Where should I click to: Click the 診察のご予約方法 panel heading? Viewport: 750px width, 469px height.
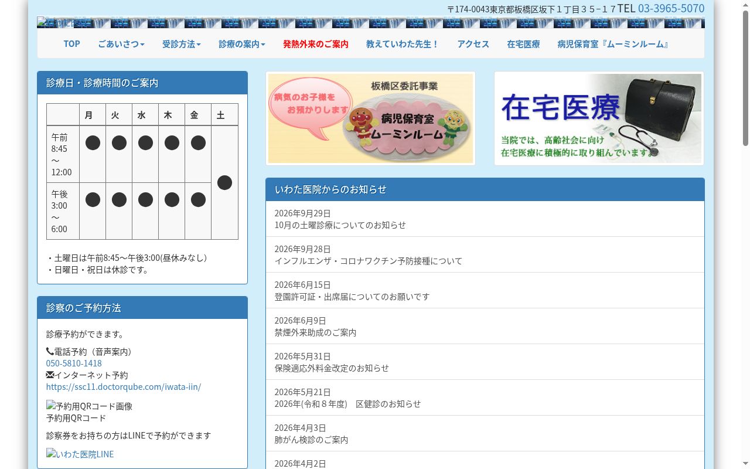pyautogui.click(x=142, y=308)
